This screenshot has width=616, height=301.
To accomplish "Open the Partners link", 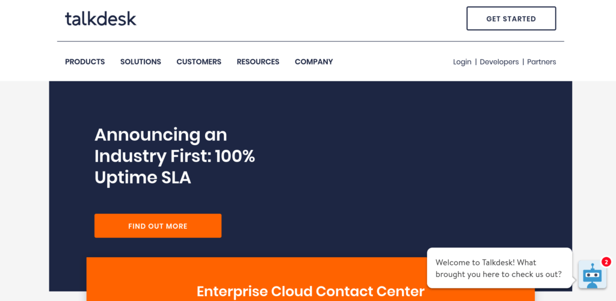I will [x=541, y=61].
